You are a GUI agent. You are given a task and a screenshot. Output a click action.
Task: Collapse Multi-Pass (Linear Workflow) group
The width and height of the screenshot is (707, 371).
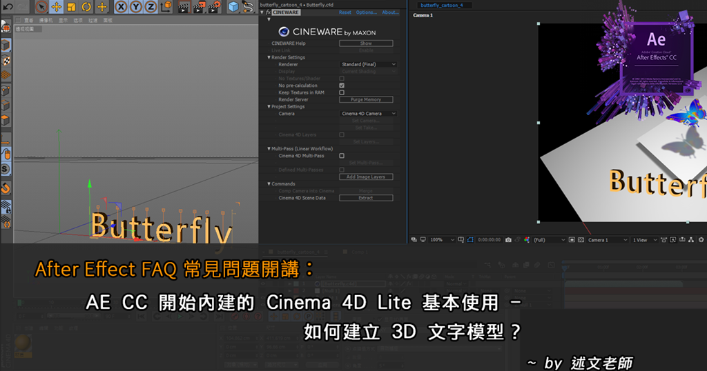(269, 148)
